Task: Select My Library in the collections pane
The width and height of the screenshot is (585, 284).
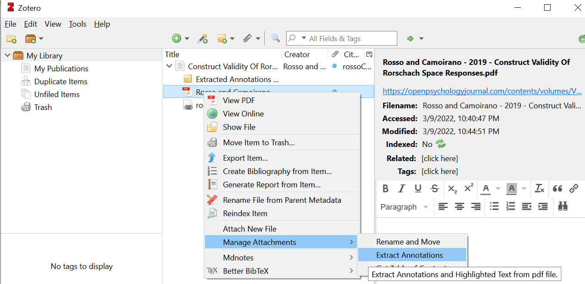Action: (44, 55)
